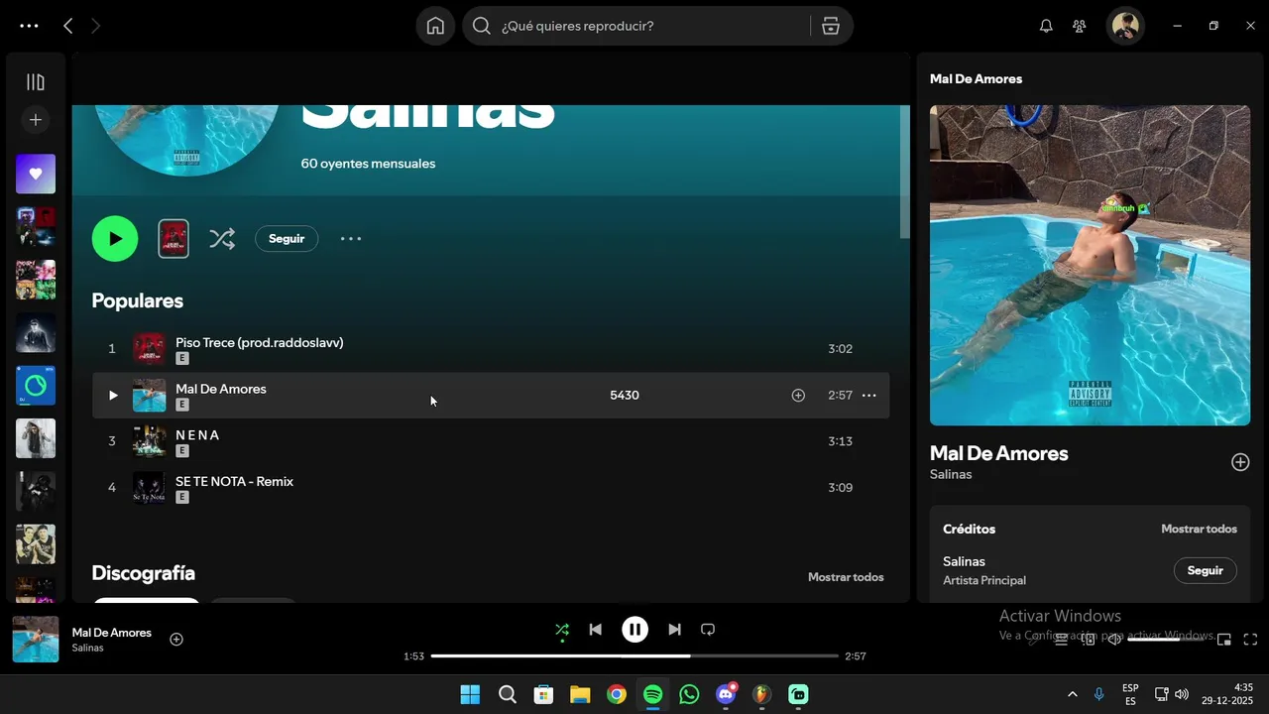Open File Explorer from the taskbar
The width and height of the screenshot is (1269, 714).
[580, 695]
